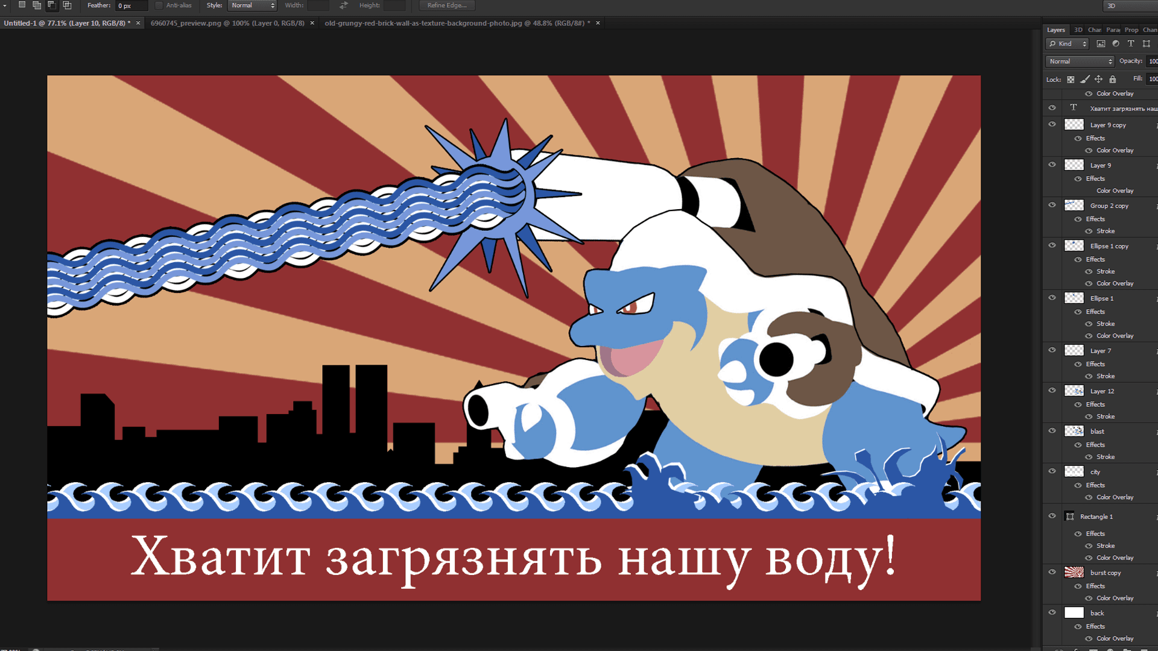1158x651 pixels.
Task: Toggle visibility of the blast layer
Action: pos(1052,431)
